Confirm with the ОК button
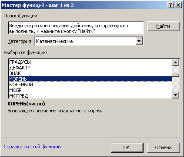The image size is (184, 157). point(127,147)
